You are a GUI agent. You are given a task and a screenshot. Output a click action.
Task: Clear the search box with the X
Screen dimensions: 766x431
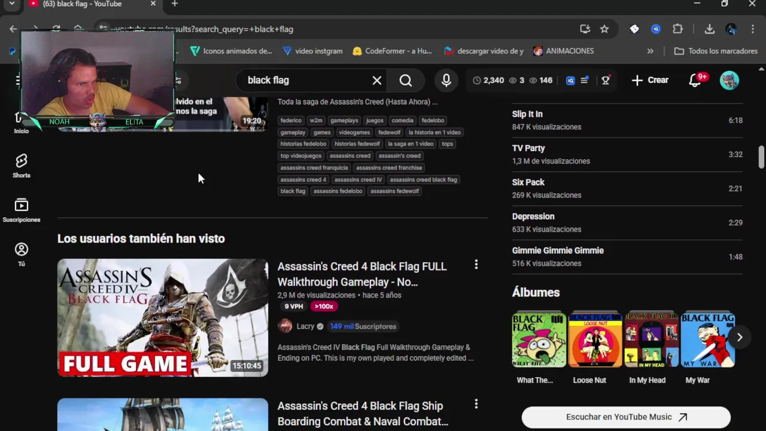[x=377, y=80]
